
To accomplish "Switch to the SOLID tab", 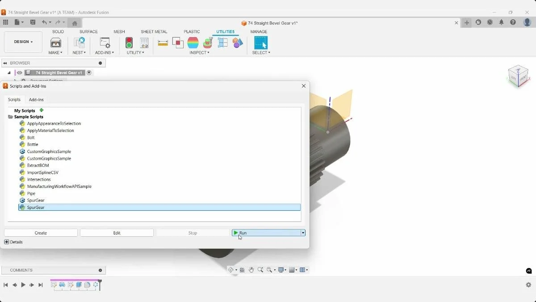I will pyautogui.click(x=58, y=32).
